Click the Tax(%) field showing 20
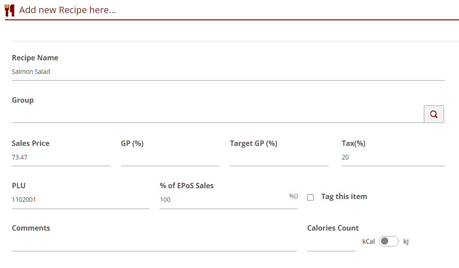Viewport: 459px width, 268px height. click(393, 158)
